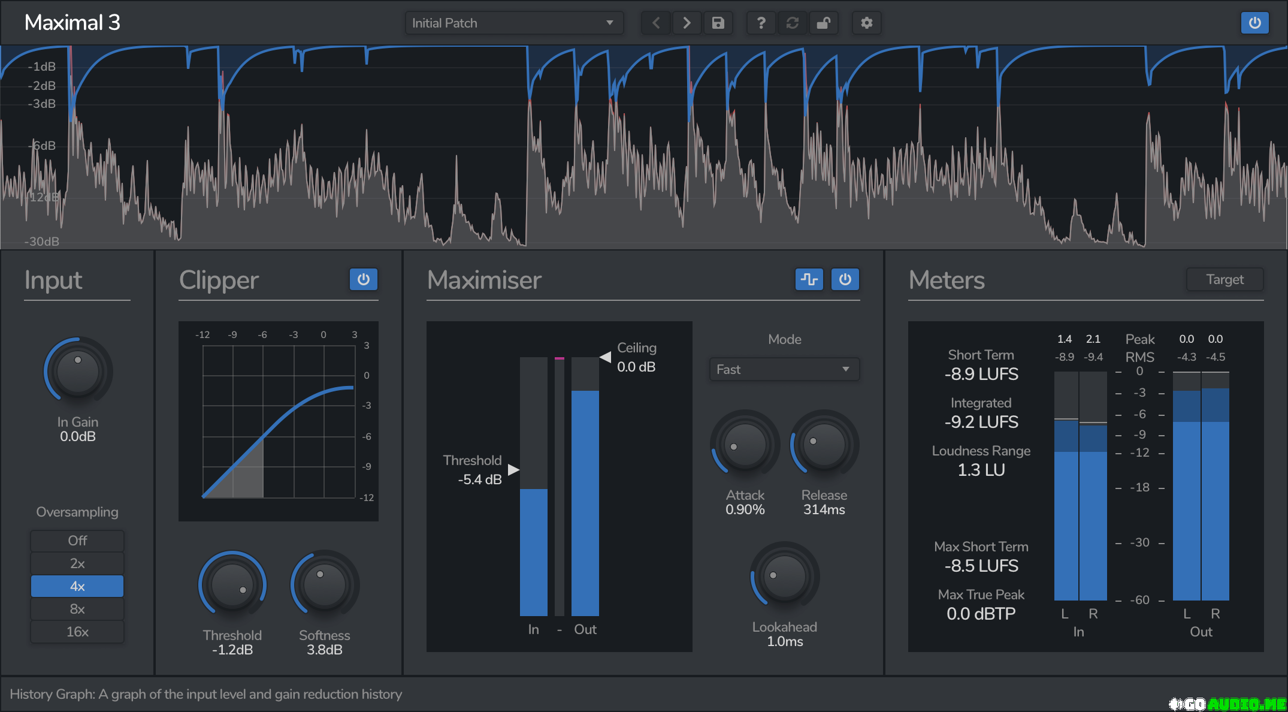Click the In Gain 0.0dB value
This screenshot has width=1288, height=712.
[78, 437]
